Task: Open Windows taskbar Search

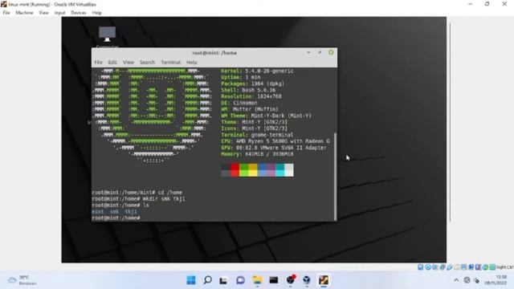Action: point(207,280)
